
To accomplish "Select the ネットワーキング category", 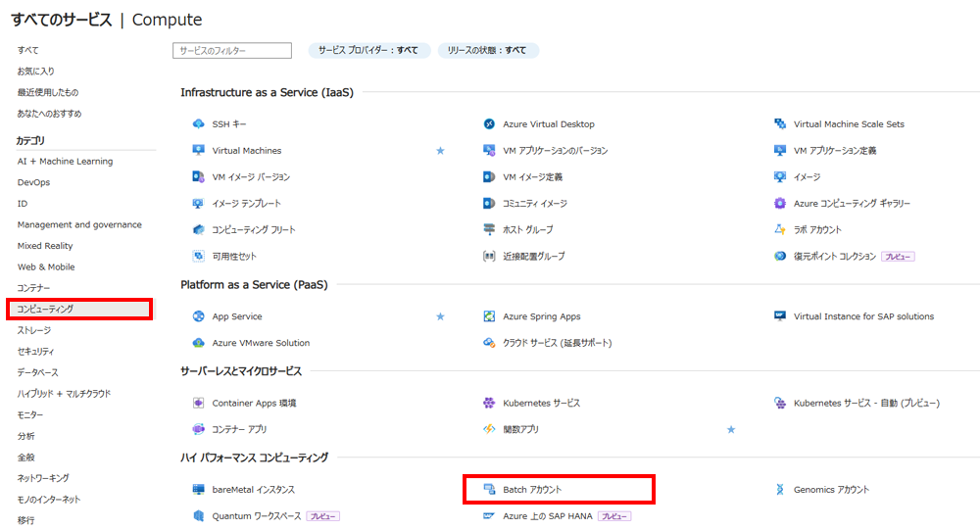I will coord(43,478).
